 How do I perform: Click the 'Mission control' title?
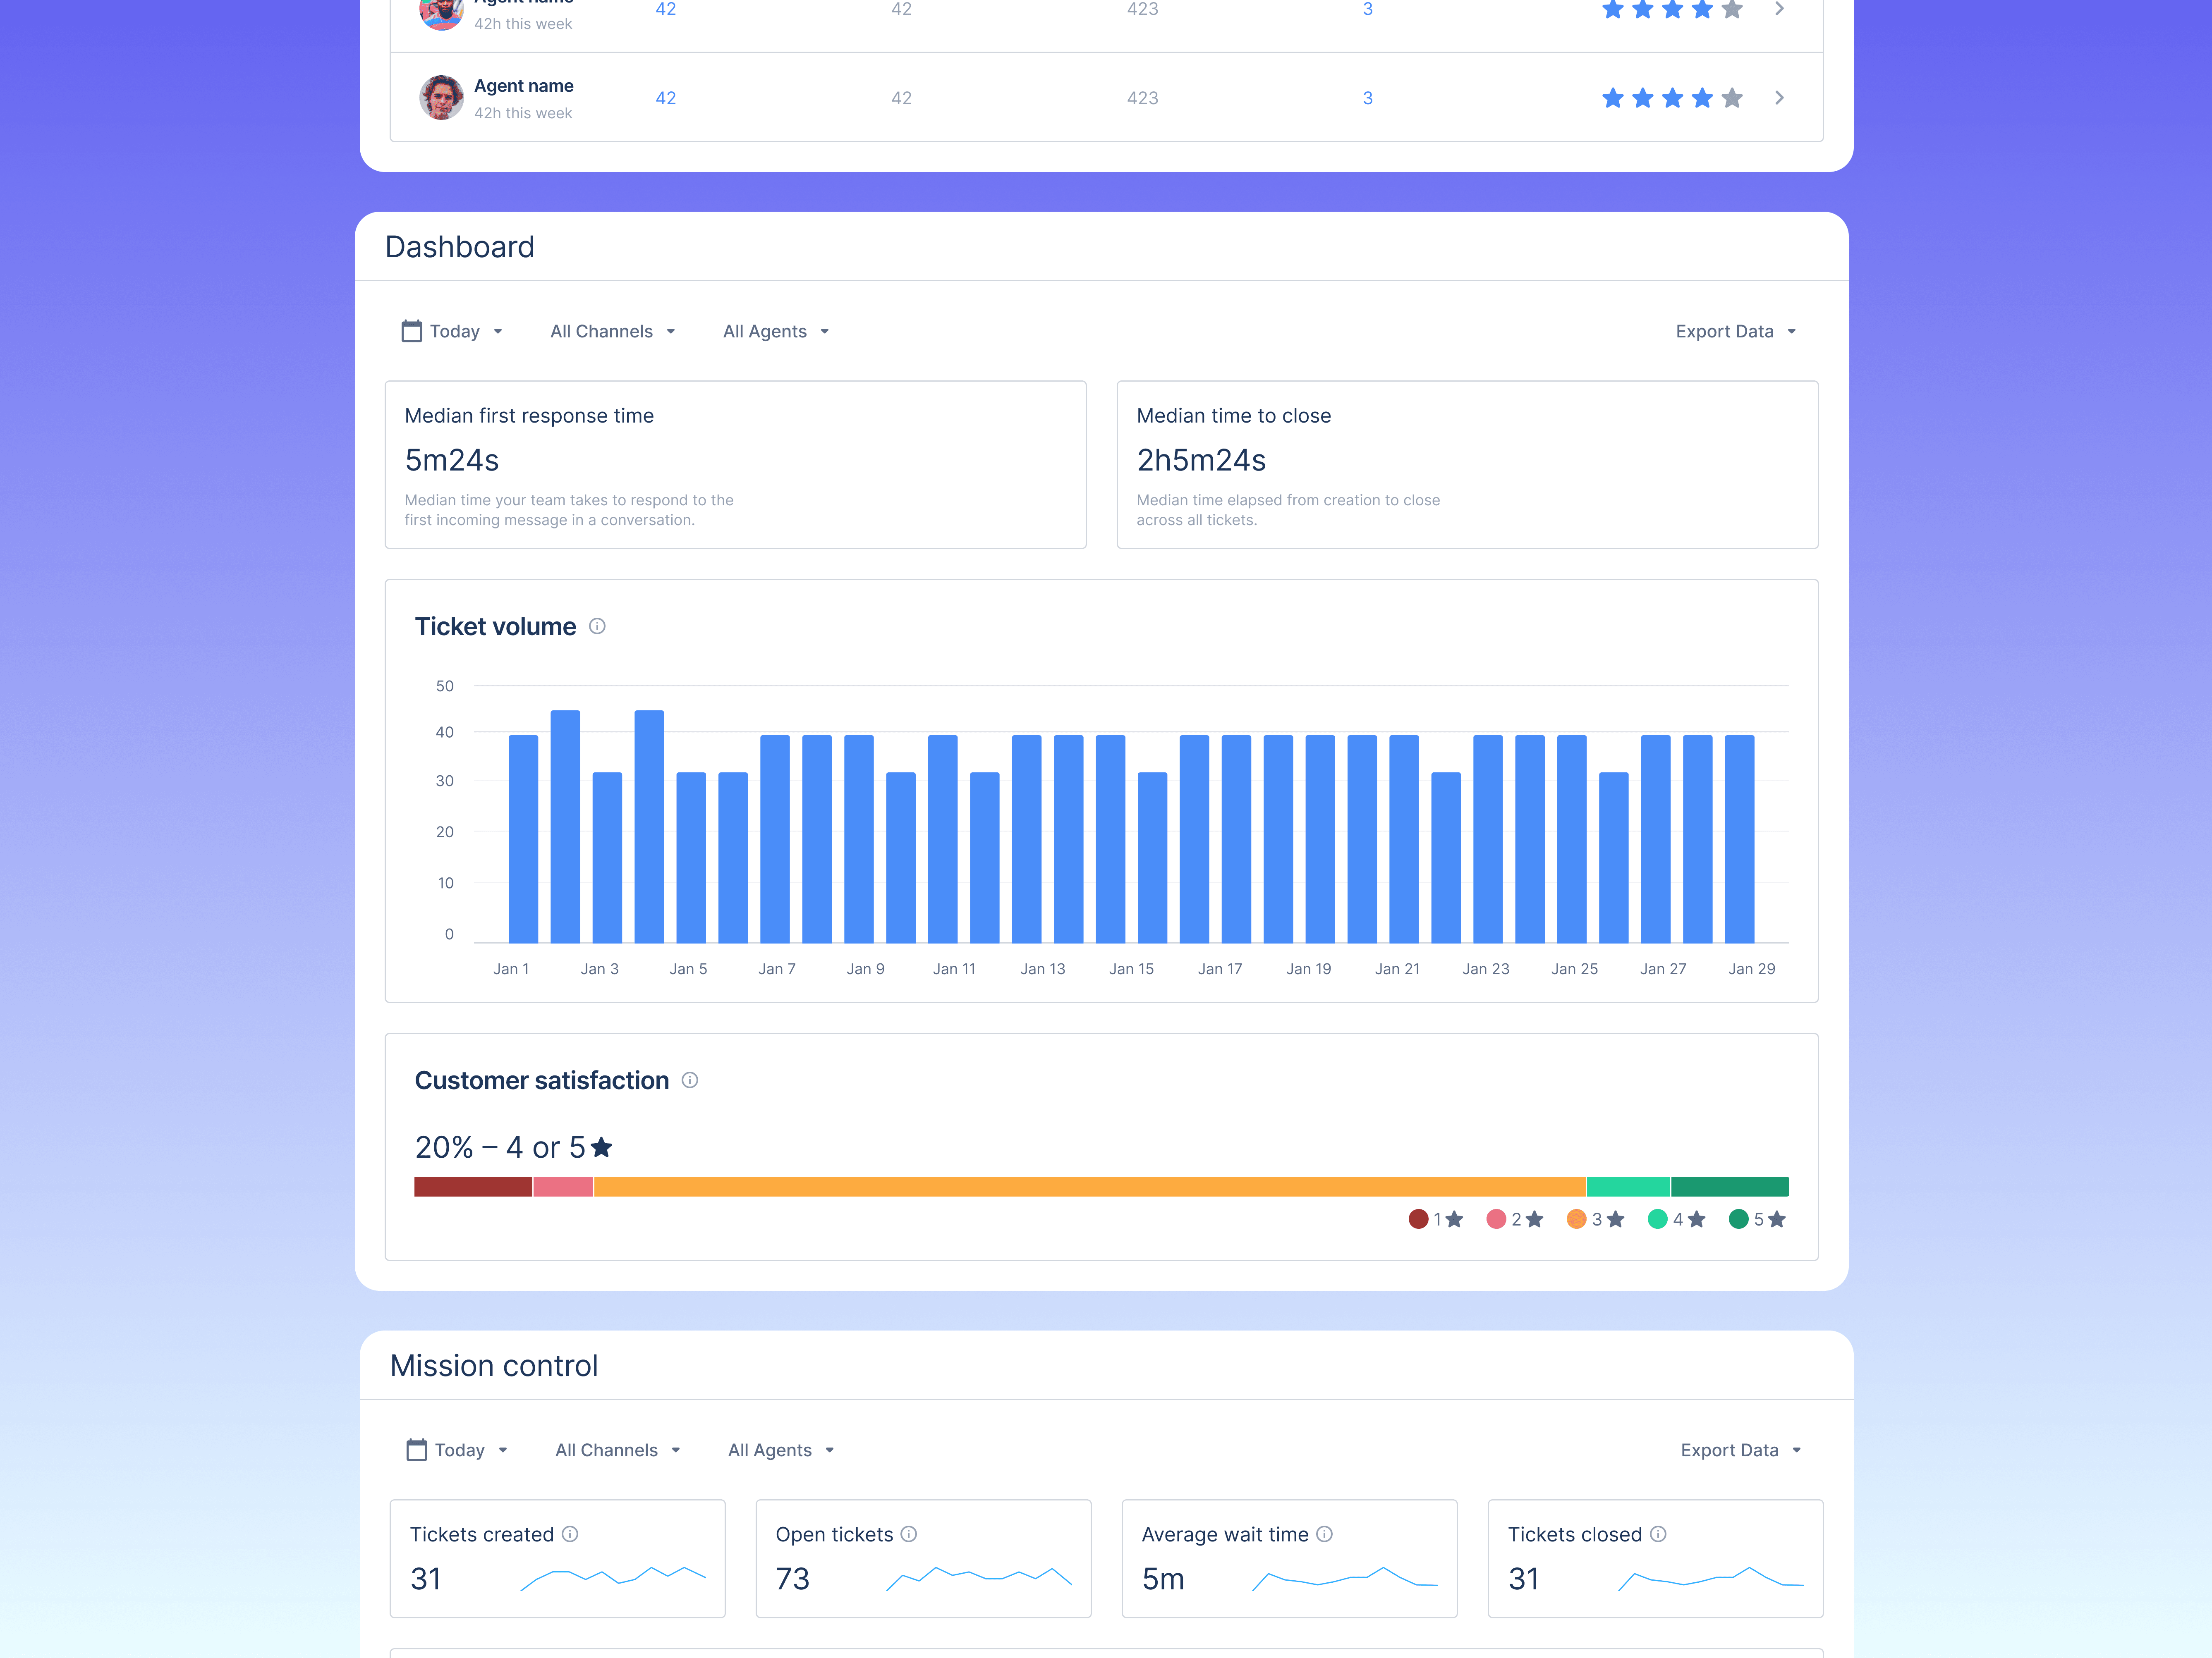494,1365
